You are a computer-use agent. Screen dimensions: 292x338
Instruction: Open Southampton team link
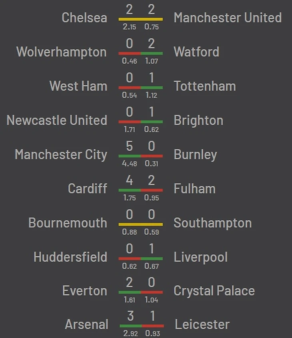pos(212,223)
